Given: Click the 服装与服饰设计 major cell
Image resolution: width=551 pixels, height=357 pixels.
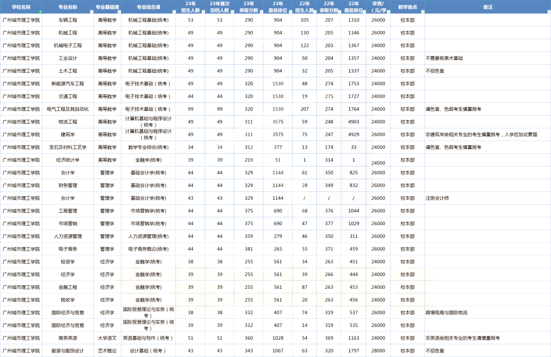Looking at the screenshot, I should coord(68,351).
